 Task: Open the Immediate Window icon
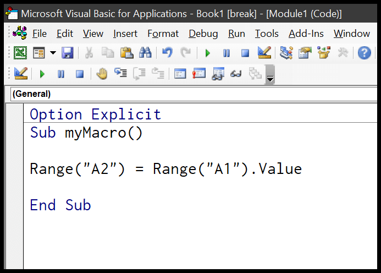[x=198, y=74]
